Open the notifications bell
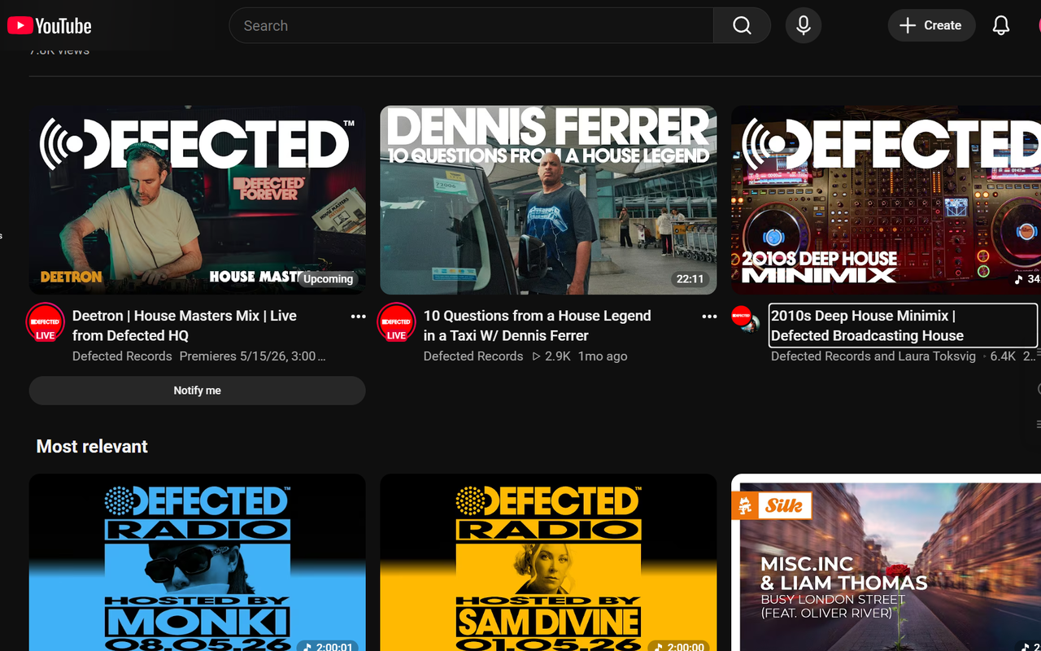This screenshot has width=1041, height=651. (x=1001, y=26)
